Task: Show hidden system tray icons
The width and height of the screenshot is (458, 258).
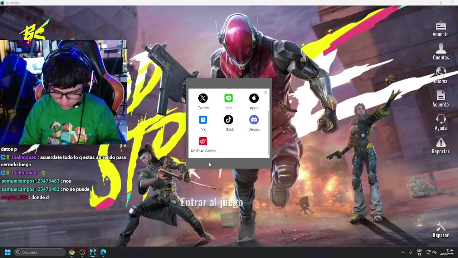Action: coord(403,252)
